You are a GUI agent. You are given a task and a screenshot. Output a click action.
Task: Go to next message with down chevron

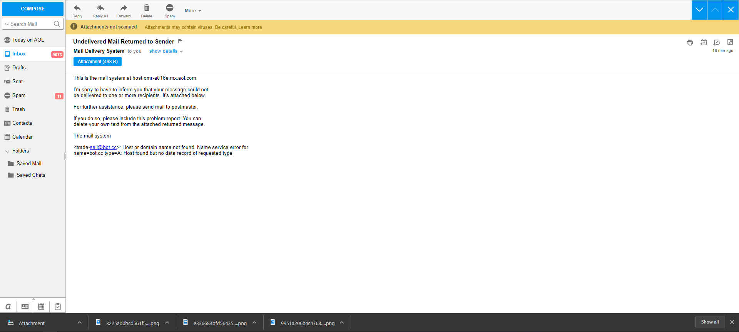click(x=699, y=10)
